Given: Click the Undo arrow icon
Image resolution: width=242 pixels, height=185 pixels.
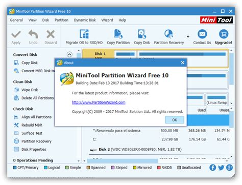Looking at the screenshot, I should (x=33, y=34).
